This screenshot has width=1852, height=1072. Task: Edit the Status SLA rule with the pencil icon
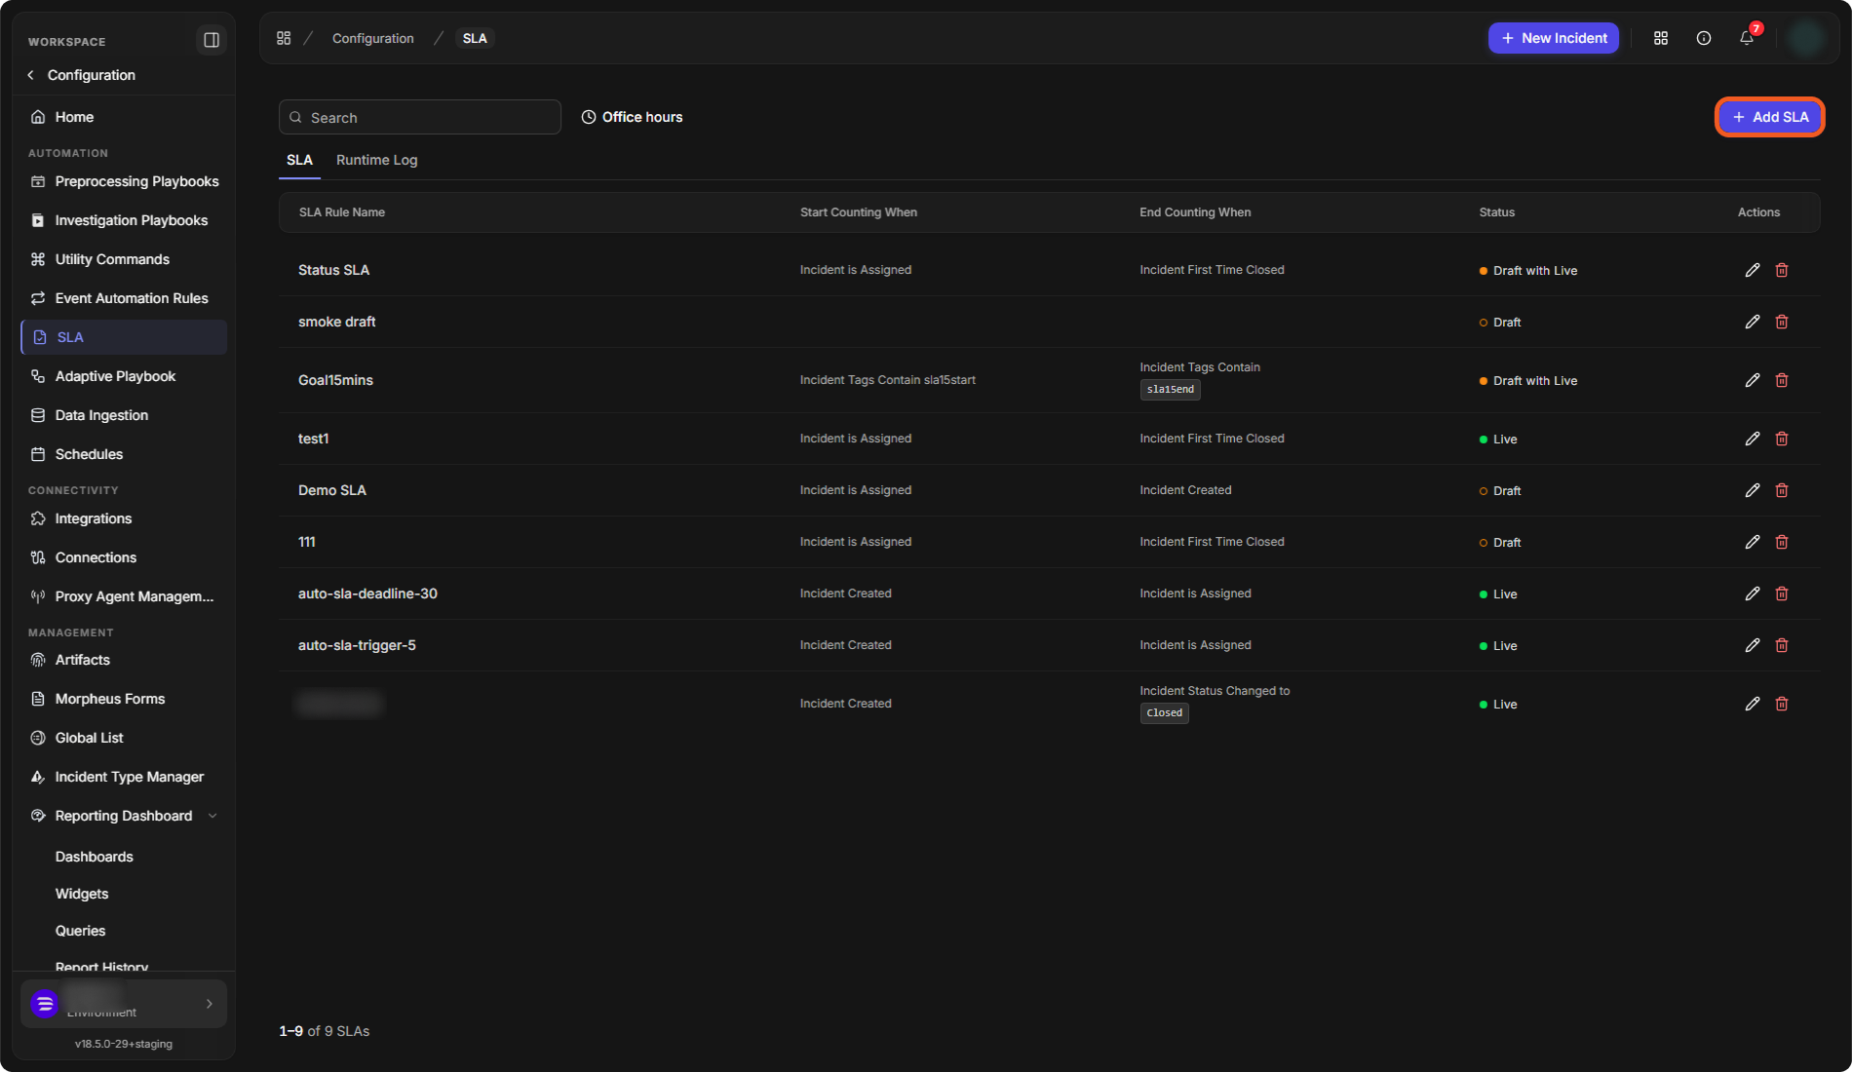pos(1752,270)
